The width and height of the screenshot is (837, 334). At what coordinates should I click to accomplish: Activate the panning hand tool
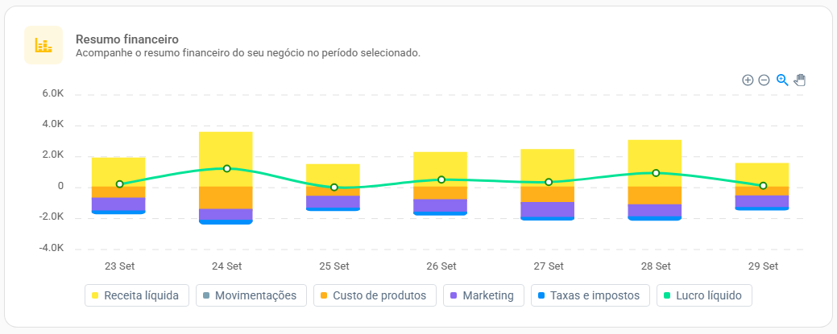click(799, 80)
